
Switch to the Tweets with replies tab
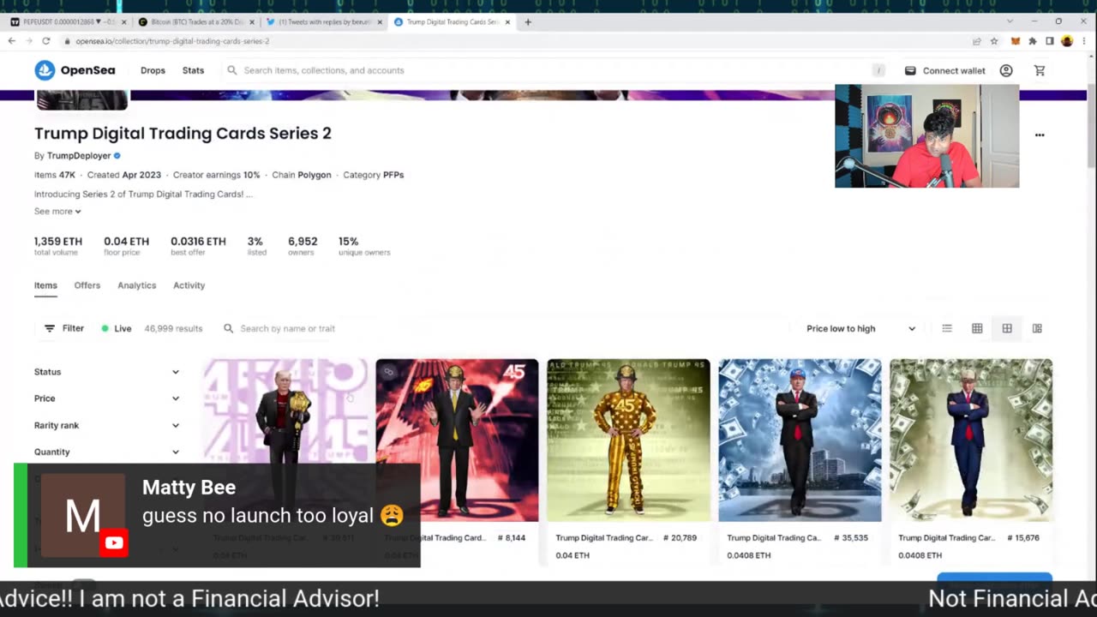324,21
